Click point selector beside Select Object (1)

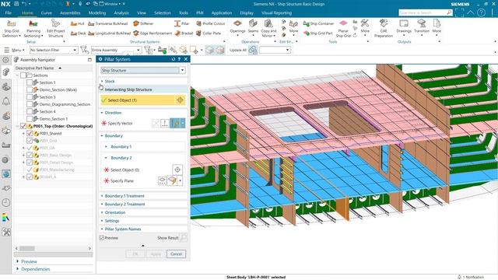pyautogui.click(x=180, y=100)
